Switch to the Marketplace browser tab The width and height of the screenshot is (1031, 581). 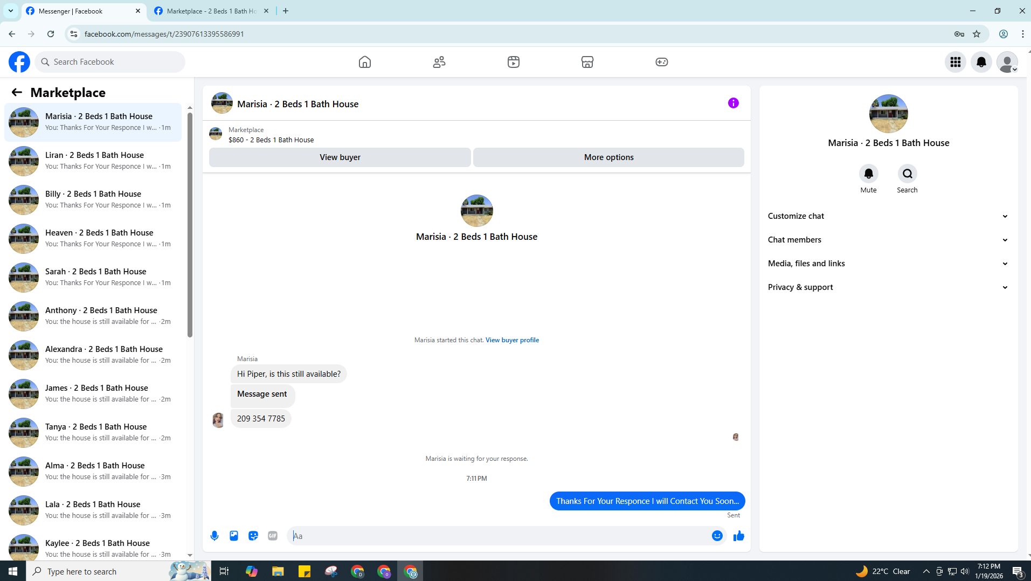[211, 11]
